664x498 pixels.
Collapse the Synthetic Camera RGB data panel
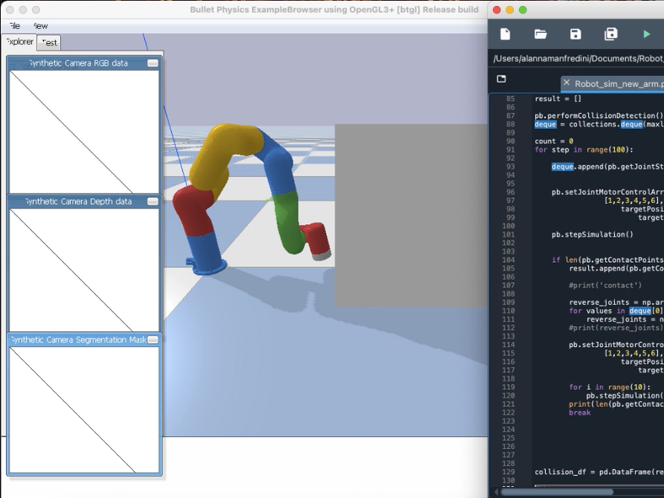click(153, 63)
